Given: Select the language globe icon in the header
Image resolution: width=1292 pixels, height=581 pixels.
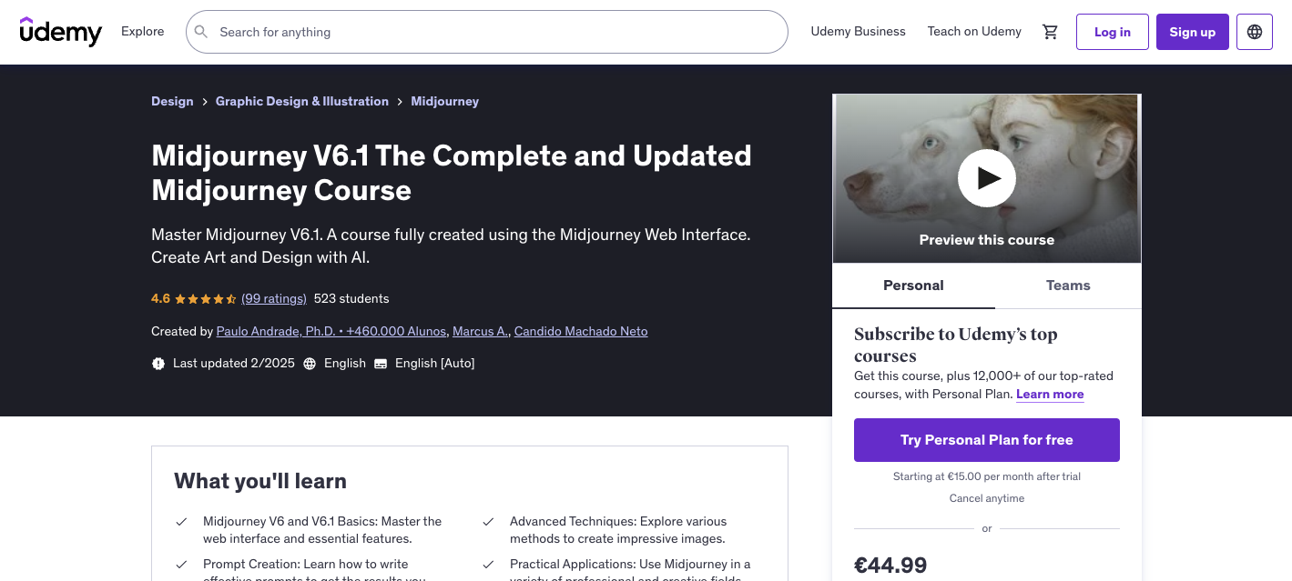Looking at the screenshot, I should 1254,31.
